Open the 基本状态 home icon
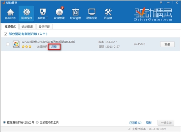The image size is (181, 132). pos(10,14)
